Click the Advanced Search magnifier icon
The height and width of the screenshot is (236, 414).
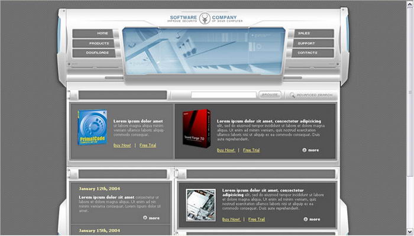(x=292, y=95)
